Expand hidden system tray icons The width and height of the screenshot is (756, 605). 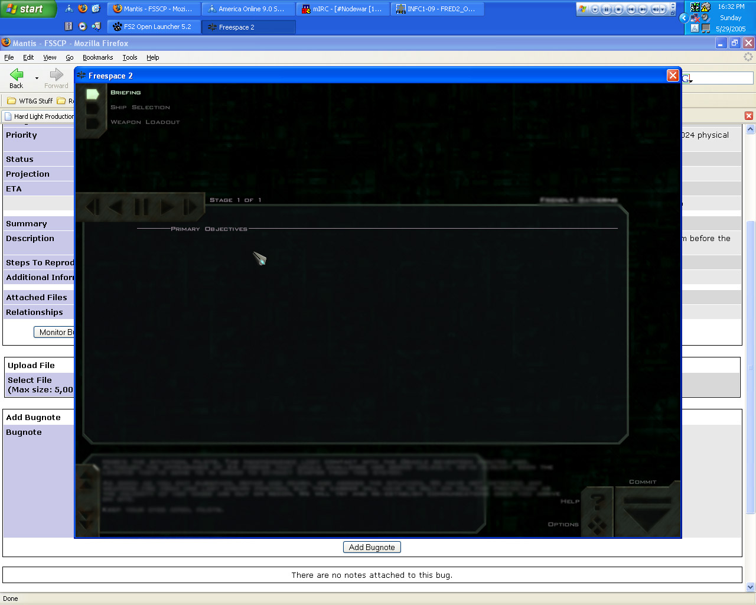pos(684,18)
